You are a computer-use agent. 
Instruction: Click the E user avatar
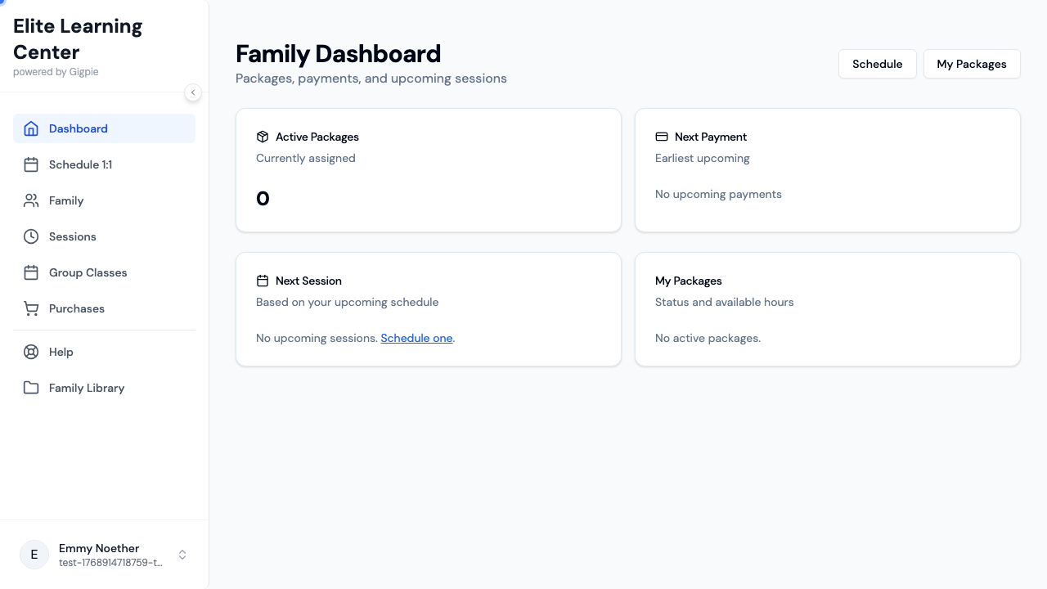[x=34, y=555]
